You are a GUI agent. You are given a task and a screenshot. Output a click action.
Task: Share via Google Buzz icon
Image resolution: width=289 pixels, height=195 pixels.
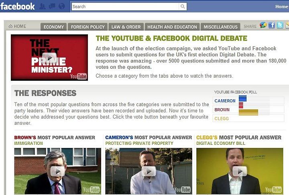pos(263,25)
